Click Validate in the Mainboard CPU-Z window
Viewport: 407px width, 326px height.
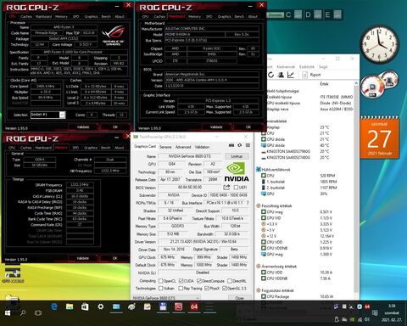pos(216,127)
